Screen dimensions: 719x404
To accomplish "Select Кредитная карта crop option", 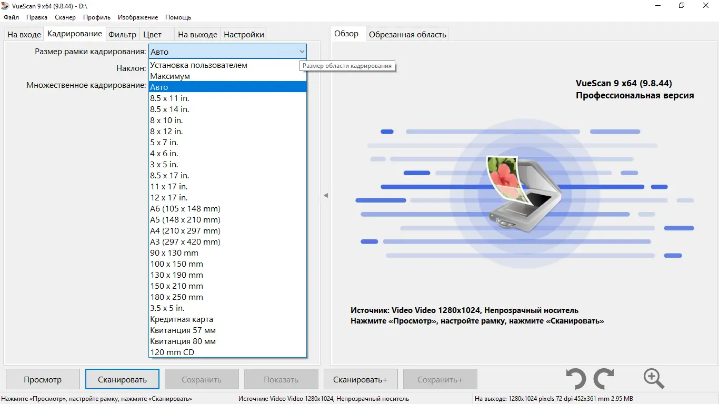I will point(227,319).
